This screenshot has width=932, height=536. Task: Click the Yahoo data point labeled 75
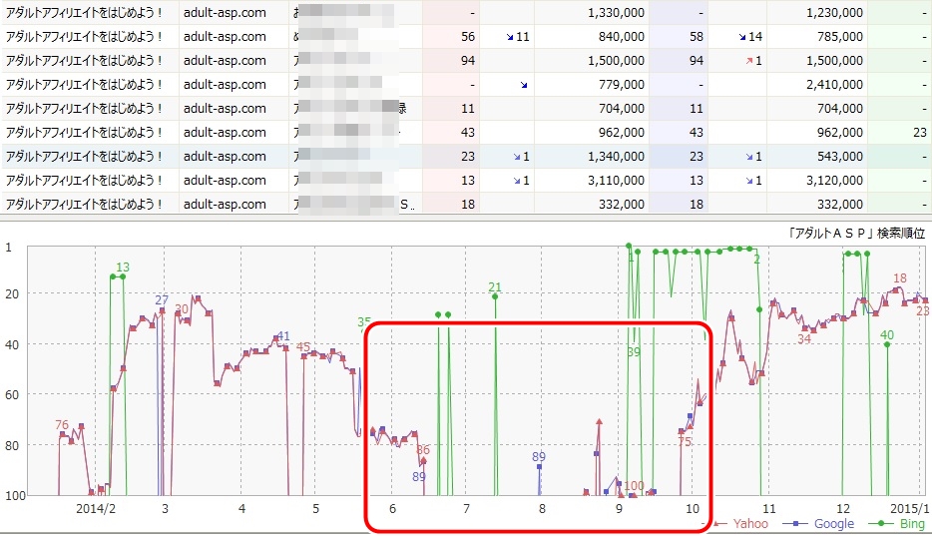pyautogui.click(x=682, y=431)
